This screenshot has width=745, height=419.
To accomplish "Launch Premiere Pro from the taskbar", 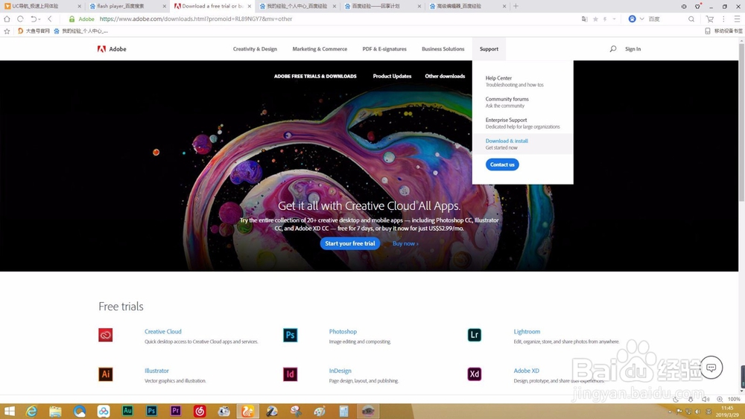I will coord(175,411).
